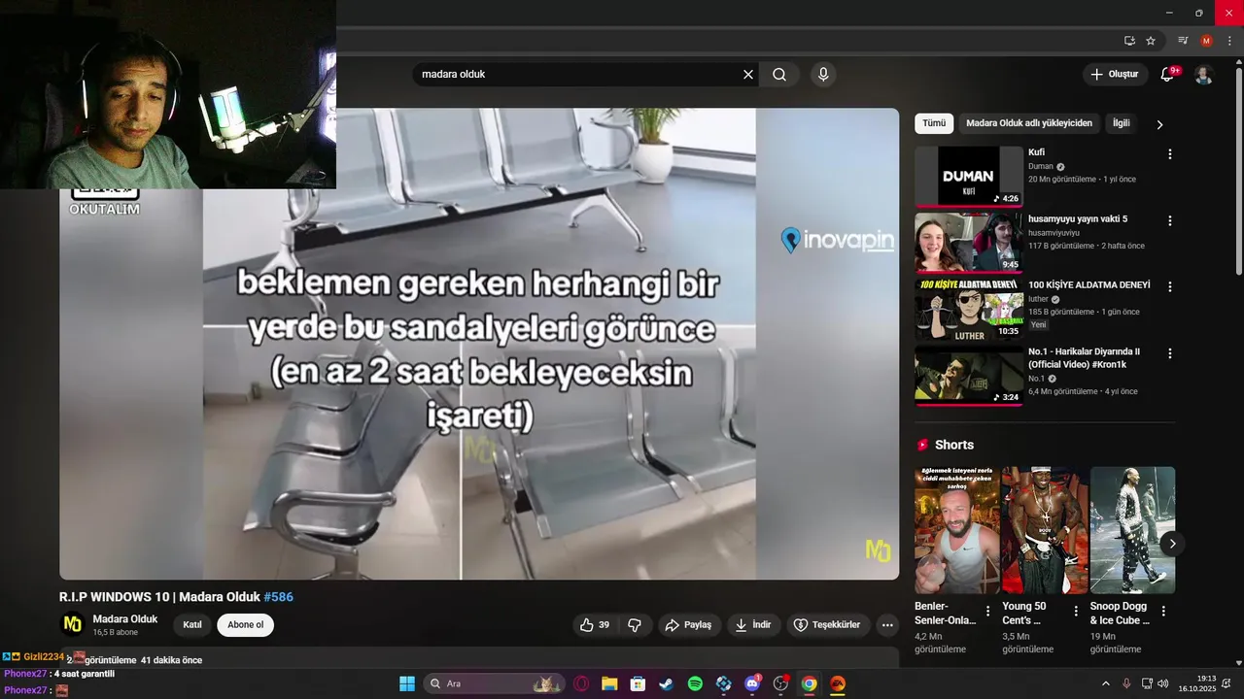Open Chrome media control icon
The image size is (1244, 699).
tap(1183, 41)
